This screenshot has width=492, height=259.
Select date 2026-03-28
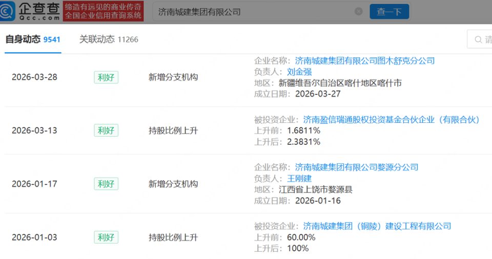(x=34, y=77)
